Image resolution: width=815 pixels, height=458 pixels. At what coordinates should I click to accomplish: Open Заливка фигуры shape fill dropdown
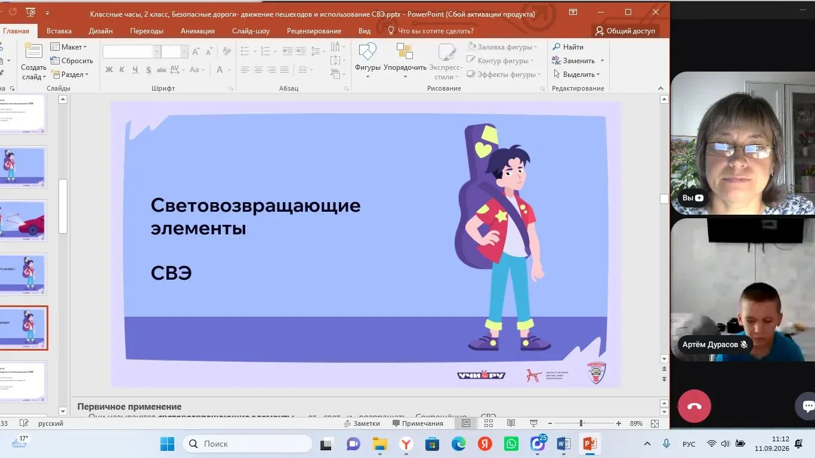coord(502,47)
